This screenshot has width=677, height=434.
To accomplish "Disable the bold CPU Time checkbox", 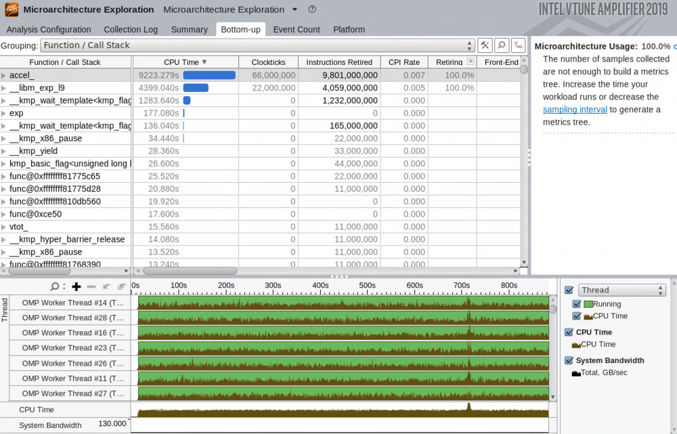I will pos(569,332).
